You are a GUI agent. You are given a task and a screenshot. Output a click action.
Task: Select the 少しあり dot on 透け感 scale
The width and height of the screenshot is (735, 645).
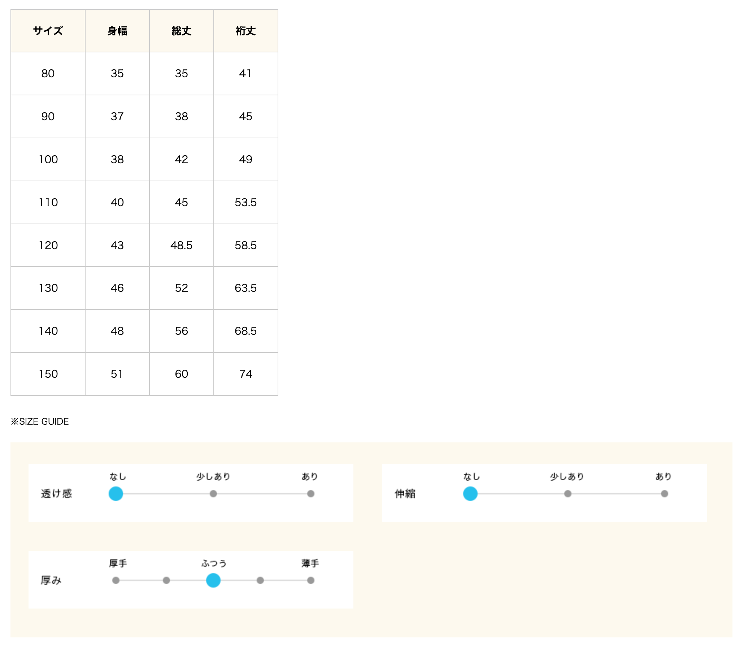(213, 494)
